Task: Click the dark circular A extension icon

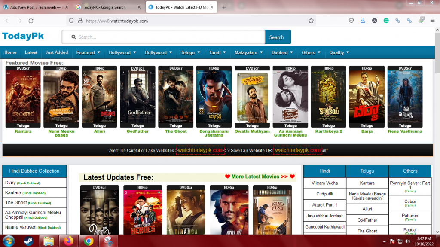Action: [374, 21]
